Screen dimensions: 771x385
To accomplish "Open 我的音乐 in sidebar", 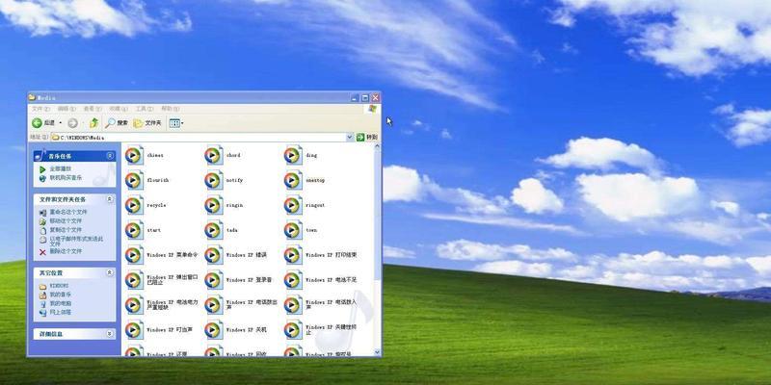I will (x=61, y=295).
